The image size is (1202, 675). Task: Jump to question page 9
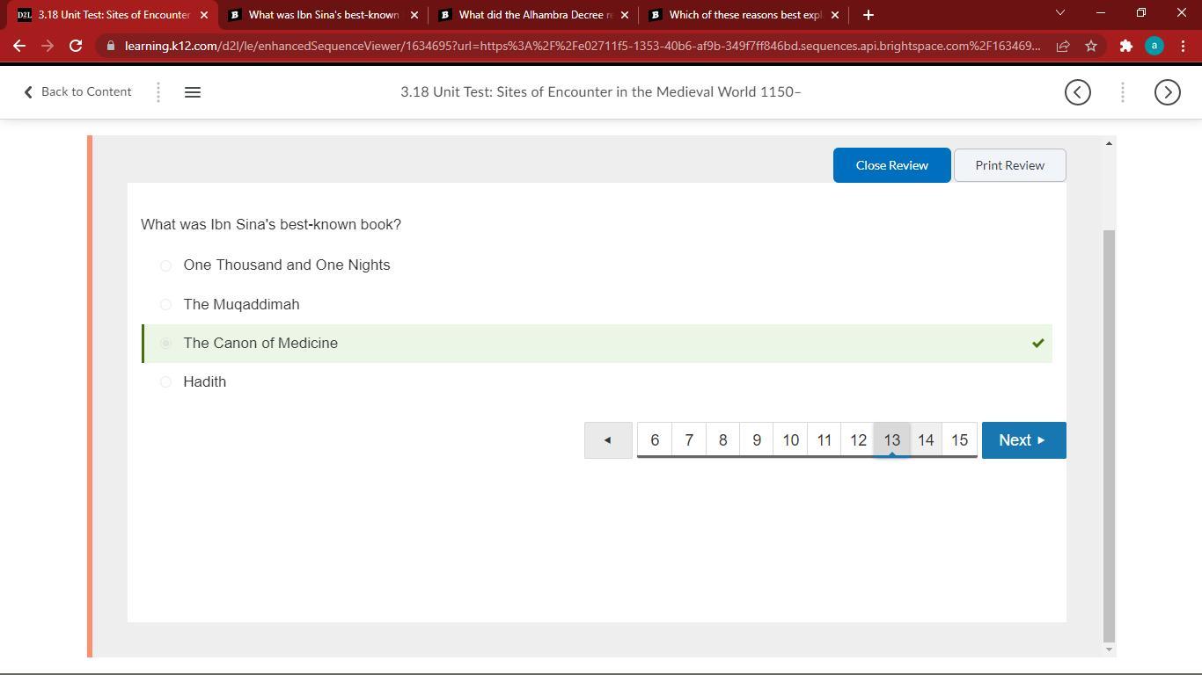(x=757, y=440)
